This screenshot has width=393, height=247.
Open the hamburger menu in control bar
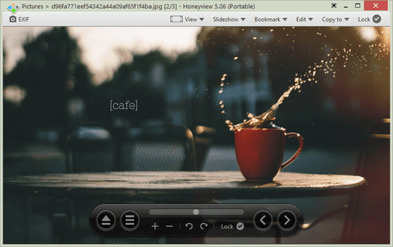pyautogui.click(x=130, y=220)
